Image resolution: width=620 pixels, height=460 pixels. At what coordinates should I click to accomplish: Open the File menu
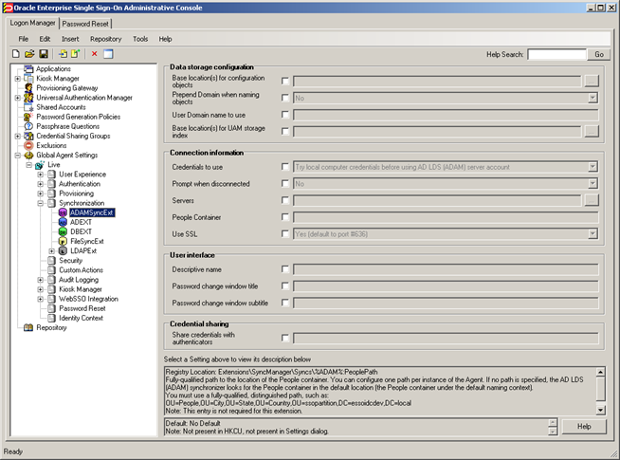(x=24, y=39)
